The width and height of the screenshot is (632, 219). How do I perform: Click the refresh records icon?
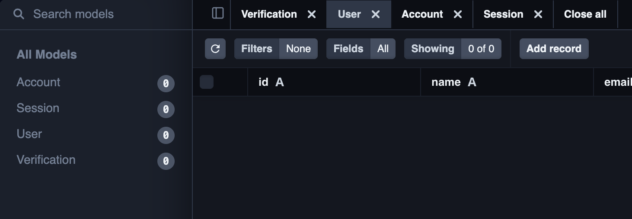tap(215, 49)
